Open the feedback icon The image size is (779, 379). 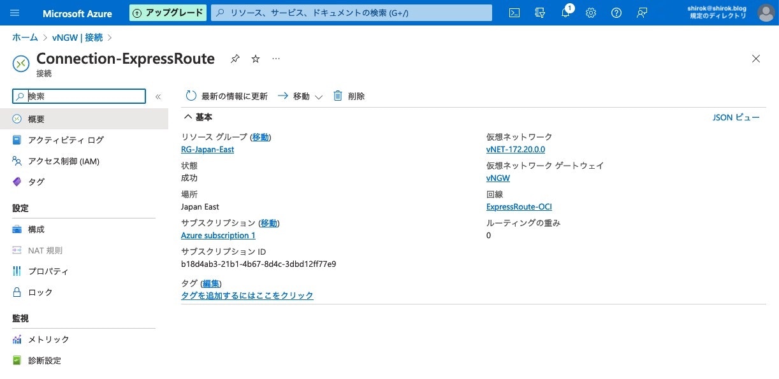pyautogui.click(x=641, y=13)
